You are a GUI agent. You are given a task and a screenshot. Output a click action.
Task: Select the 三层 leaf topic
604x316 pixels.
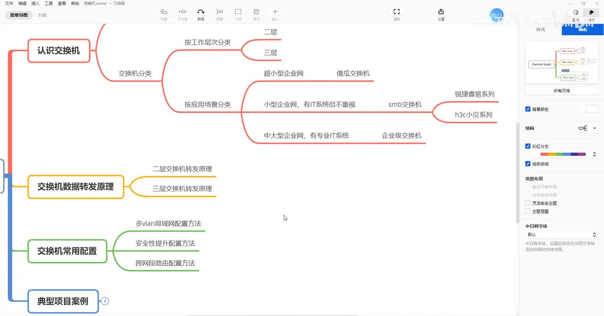270,52
